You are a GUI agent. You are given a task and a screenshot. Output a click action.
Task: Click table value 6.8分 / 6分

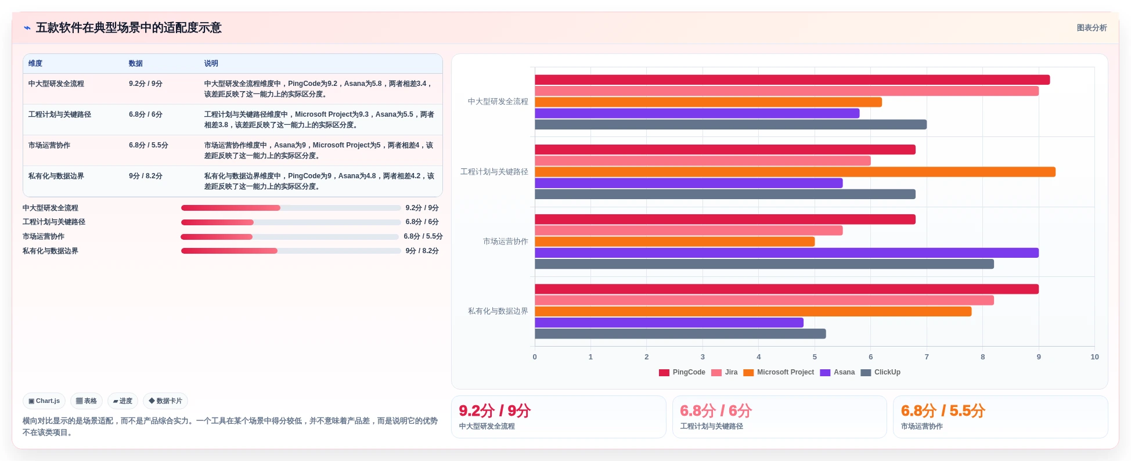tap(146, 114)
